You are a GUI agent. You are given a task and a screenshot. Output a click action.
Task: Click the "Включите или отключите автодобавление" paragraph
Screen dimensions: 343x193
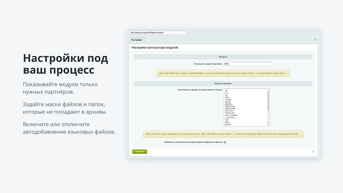[69, 128]
